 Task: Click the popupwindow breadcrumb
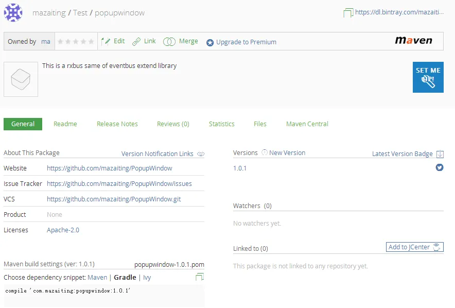coord(119,13)
